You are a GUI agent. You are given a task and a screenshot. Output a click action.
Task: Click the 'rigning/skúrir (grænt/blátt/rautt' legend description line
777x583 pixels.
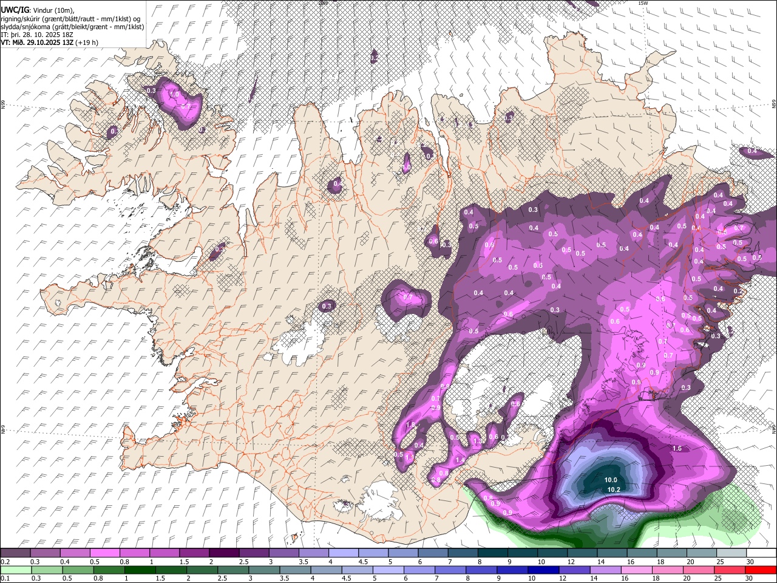coord(70,18)
